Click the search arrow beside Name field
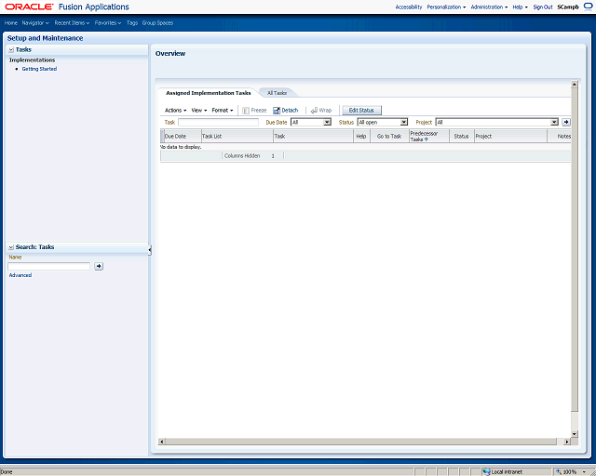This screenshot has height=476, width=596. (x=99, y=266)
